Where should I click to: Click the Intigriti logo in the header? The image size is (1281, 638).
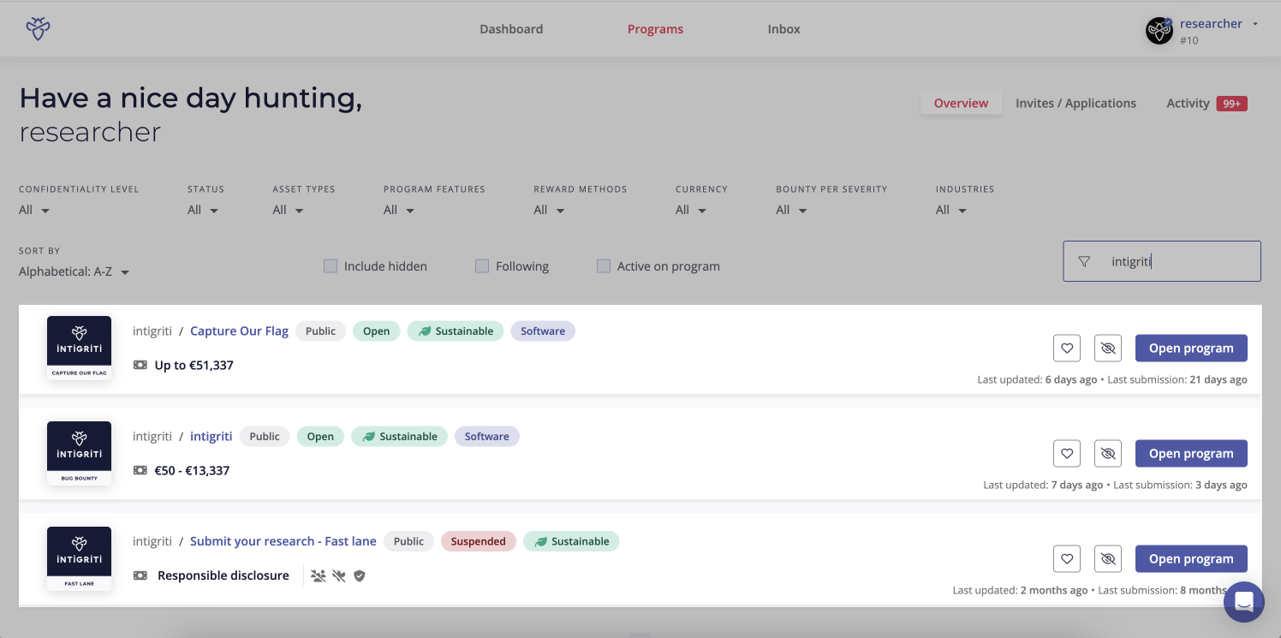point(38,28)
